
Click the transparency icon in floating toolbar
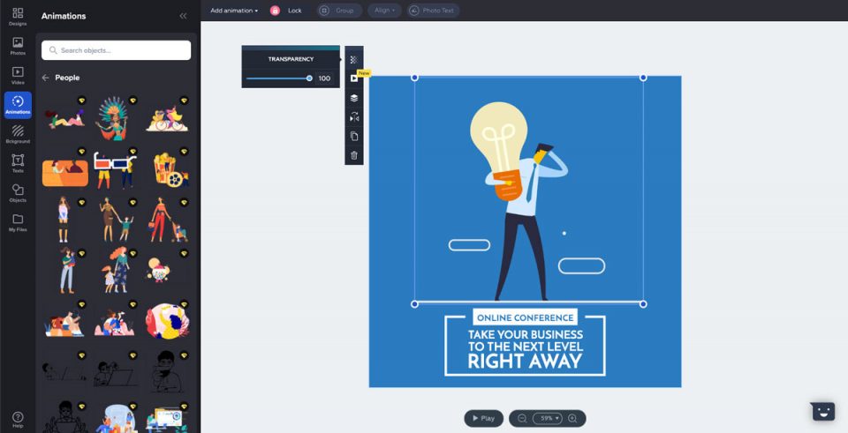click(353, 59)
